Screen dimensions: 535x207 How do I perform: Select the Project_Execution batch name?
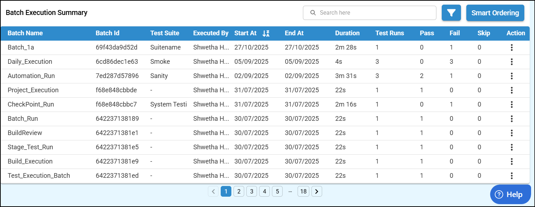click(x=33, y=90)
